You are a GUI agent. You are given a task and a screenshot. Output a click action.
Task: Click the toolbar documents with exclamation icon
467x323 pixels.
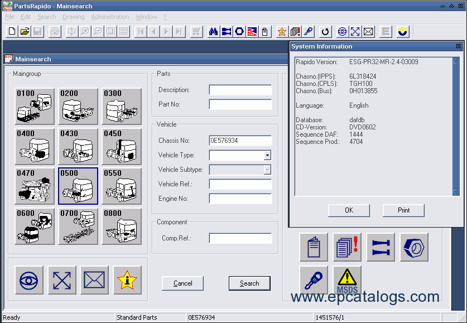(295, 31)
